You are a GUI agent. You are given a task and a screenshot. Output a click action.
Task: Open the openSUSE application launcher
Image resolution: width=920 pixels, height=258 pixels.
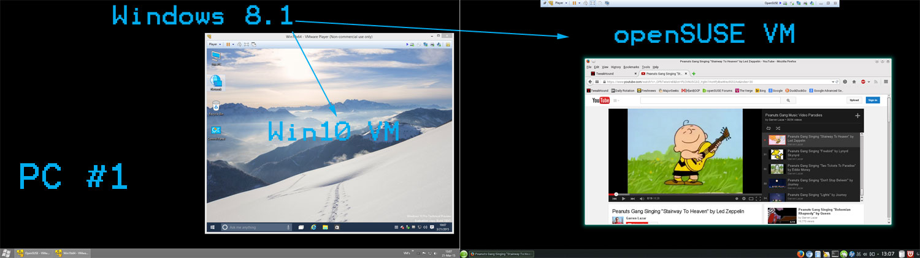click(x=464, y=254)
